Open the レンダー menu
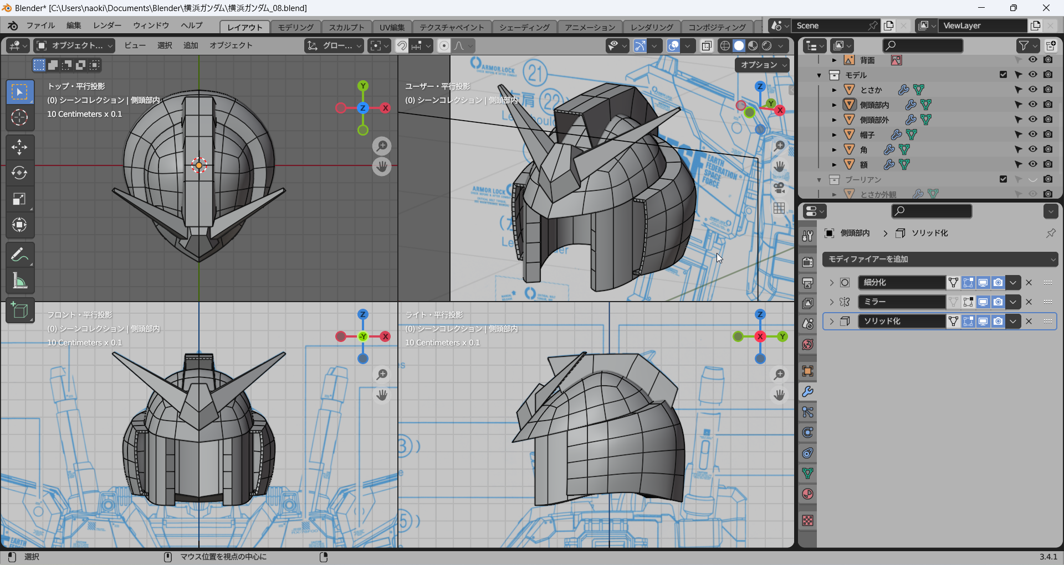1064x565 pixels. [x=107, y=25]
